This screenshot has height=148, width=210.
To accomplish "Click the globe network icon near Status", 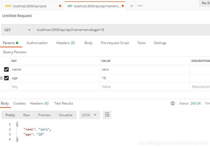I will tap(173, 103).
